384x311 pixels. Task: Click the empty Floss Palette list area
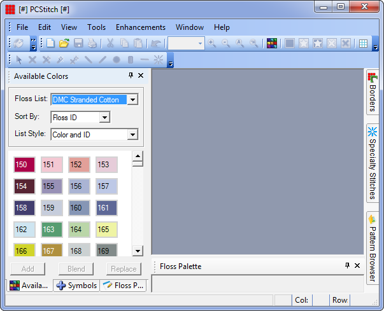pos(258,284)
